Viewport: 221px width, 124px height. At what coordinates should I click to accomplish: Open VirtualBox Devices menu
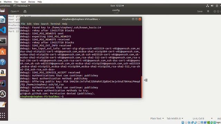pos(31,2)
